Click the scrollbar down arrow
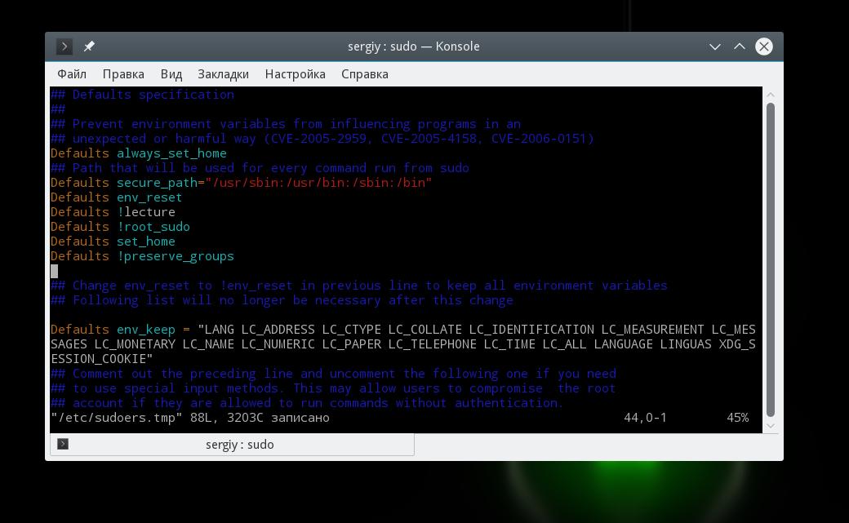Viewport: 849px width, 523px height. [771, 426]
